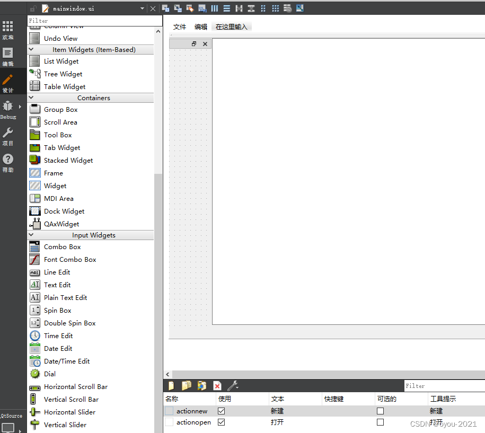
Task: Delete selected action using the red X icon
Action: [x=216, y=385]
